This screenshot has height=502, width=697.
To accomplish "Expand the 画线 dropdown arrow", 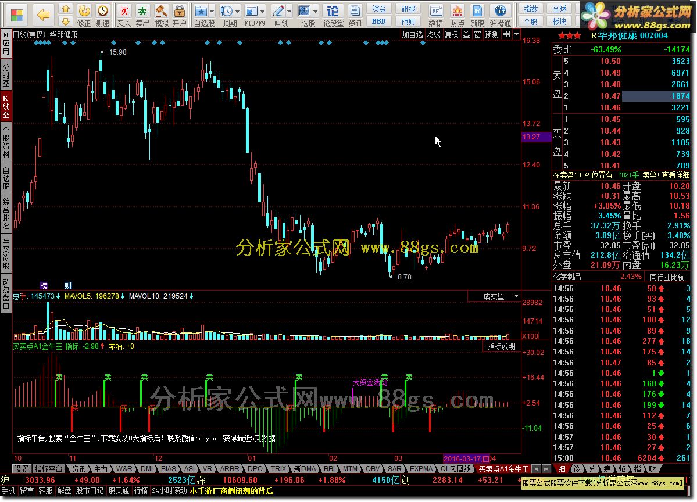I will coord(289,11).
